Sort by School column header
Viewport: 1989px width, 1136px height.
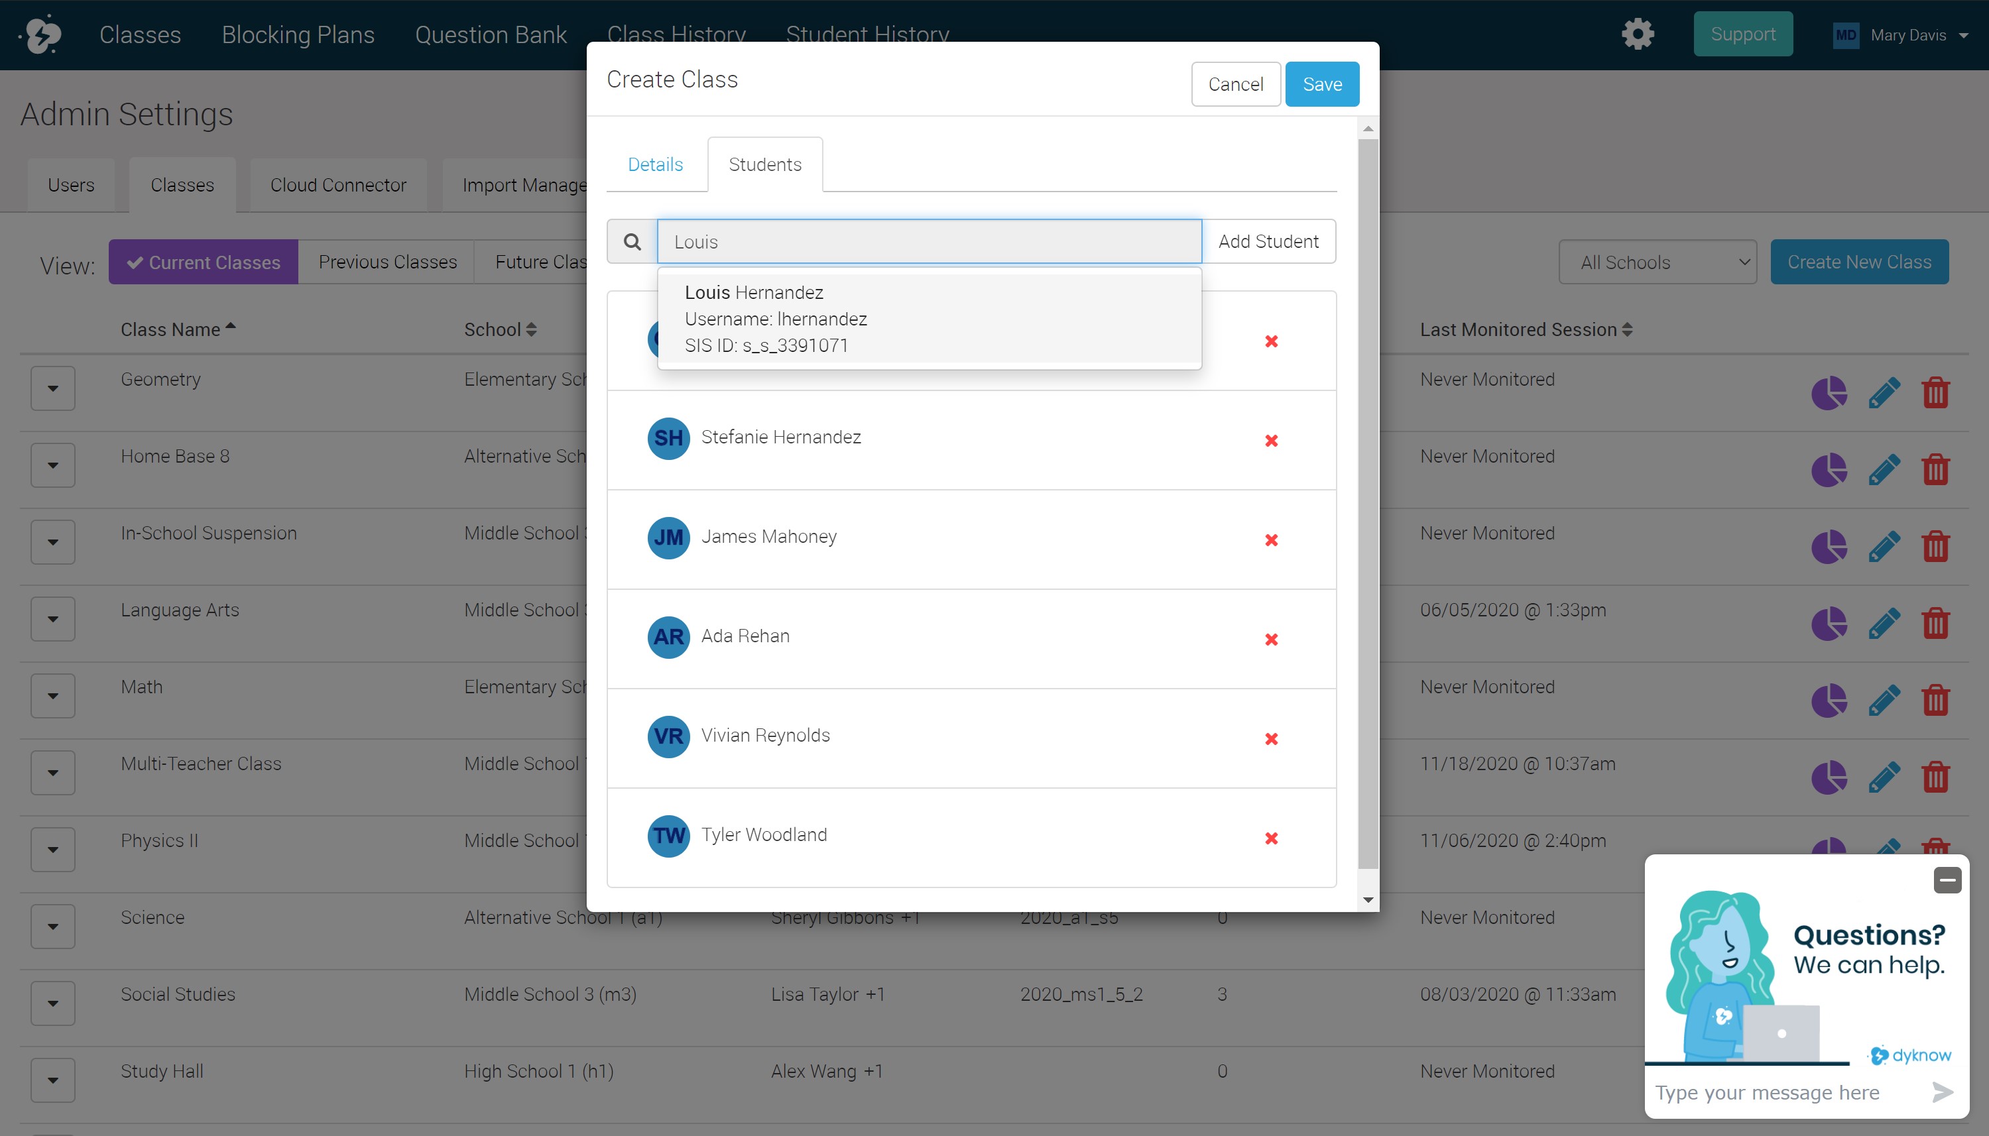[x=500, y=329]
